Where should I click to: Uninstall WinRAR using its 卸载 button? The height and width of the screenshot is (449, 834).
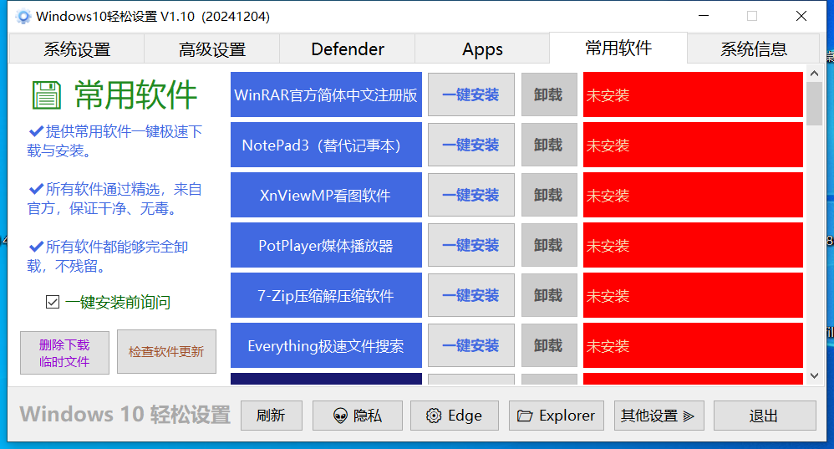pos(549,94)
